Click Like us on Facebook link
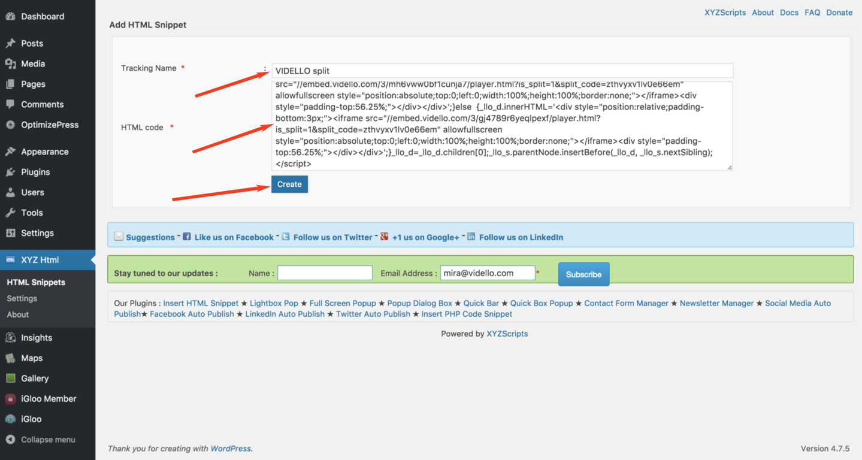Screen dimensions: 862x460 click(234, 237)
